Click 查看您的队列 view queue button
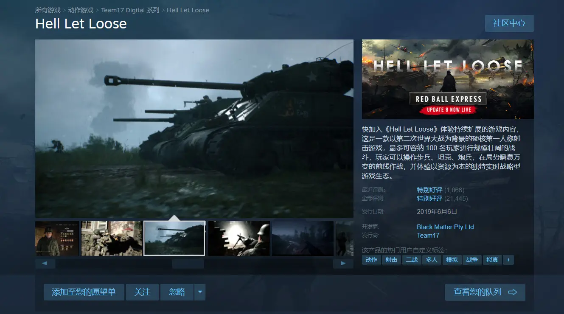This screenshot has height=314, width=564. [x=485, y=292]
